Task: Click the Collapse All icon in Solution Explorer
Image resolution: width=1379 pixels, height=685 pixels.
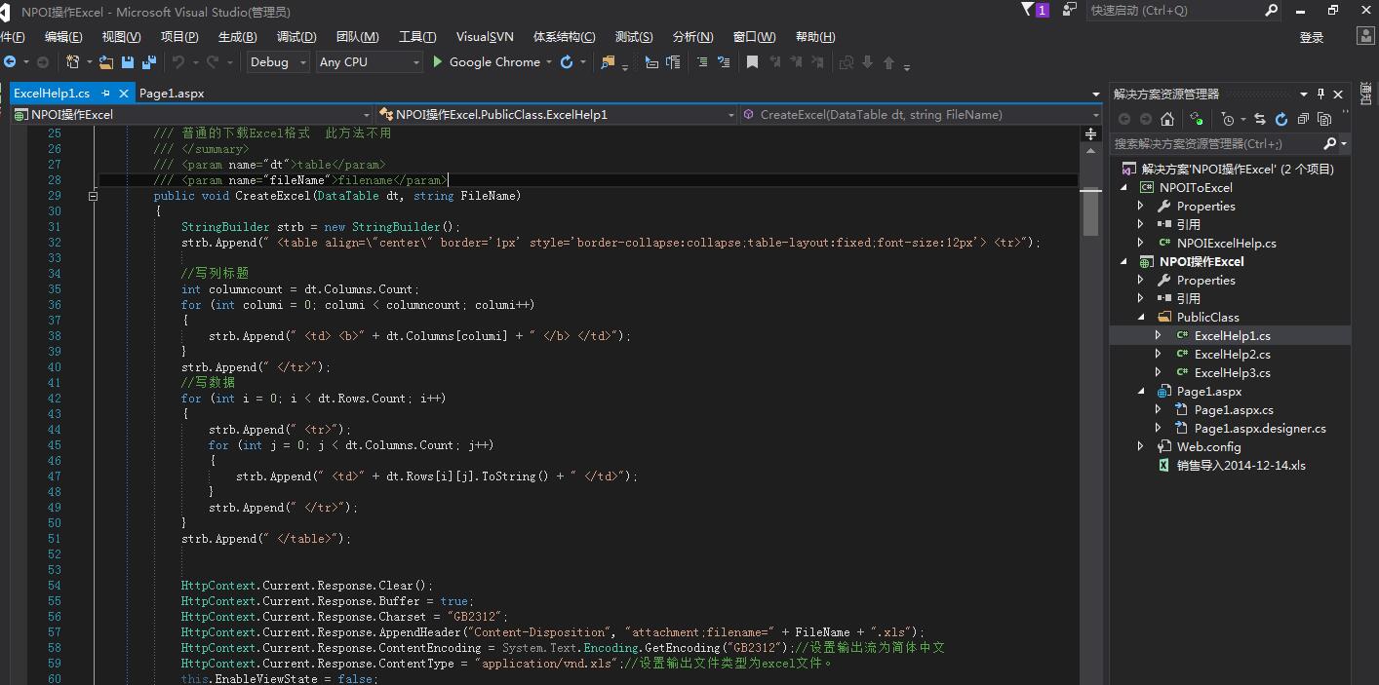Action: pos(1303,119)
